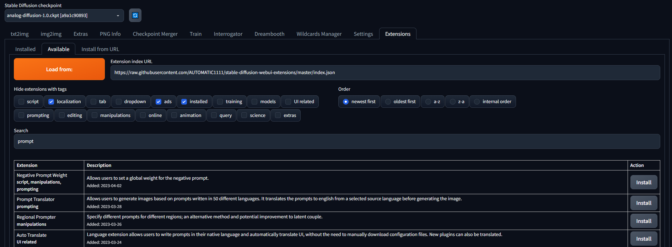
Task: Uncheck the localization tag checkbox
Action: [x=51, y=102]
